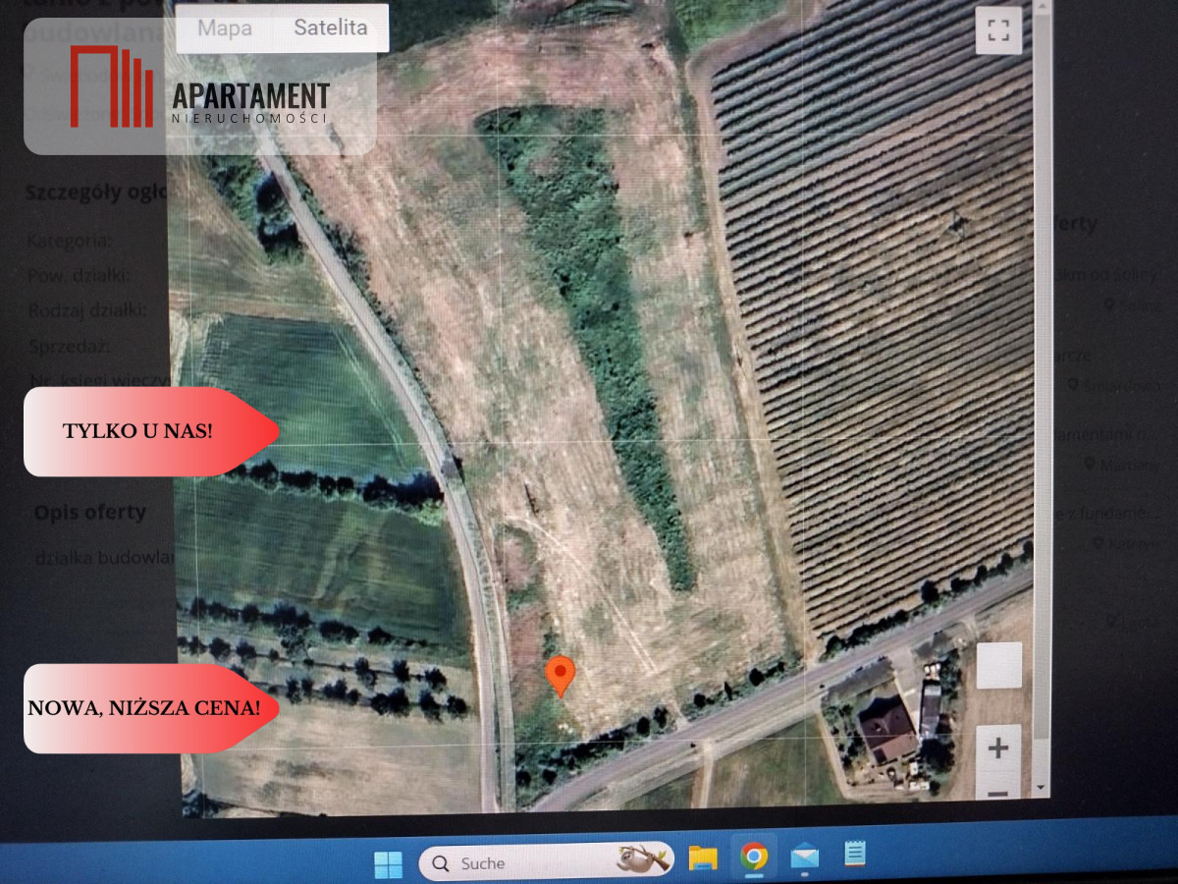Click the scrollbar down arrow
The image size is (1178, 884).
click(x=1041, y=788)
